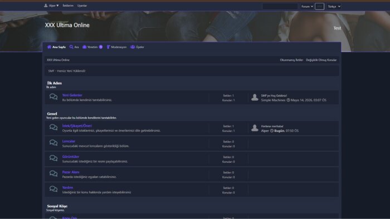Screen dimensions: 390x219
Task: Click the news text SMF - Henüz Yeni Yüklendi!
Action: (x=67, y=71)
